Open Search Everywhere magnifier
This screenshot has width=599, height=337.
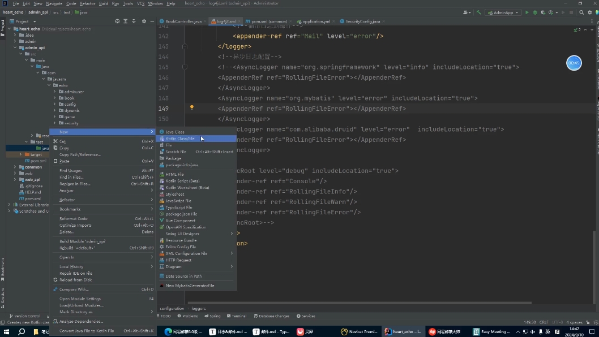point(581,12)
